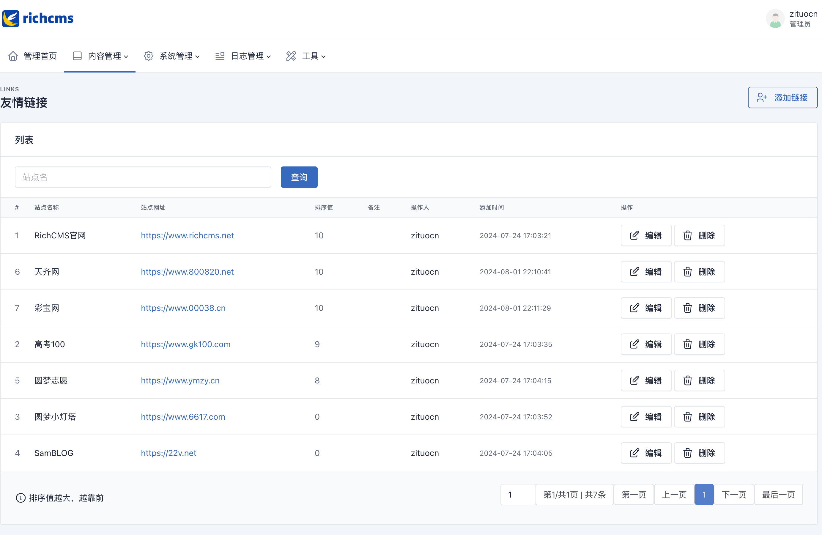
Task: Click 下一页 pagination button
Action: click(734, 495)
